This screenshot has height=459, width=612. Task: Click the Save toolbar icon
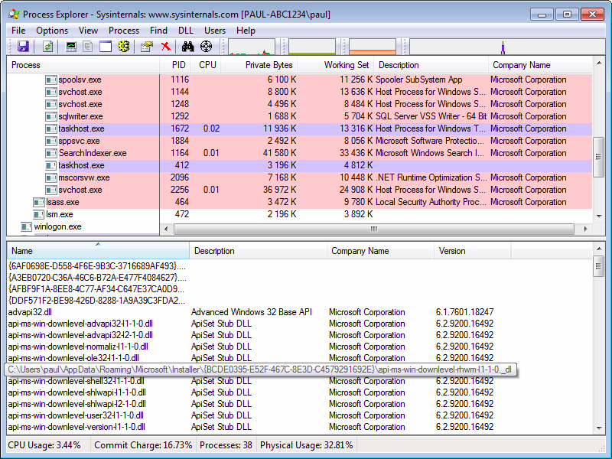pos(23,47)
